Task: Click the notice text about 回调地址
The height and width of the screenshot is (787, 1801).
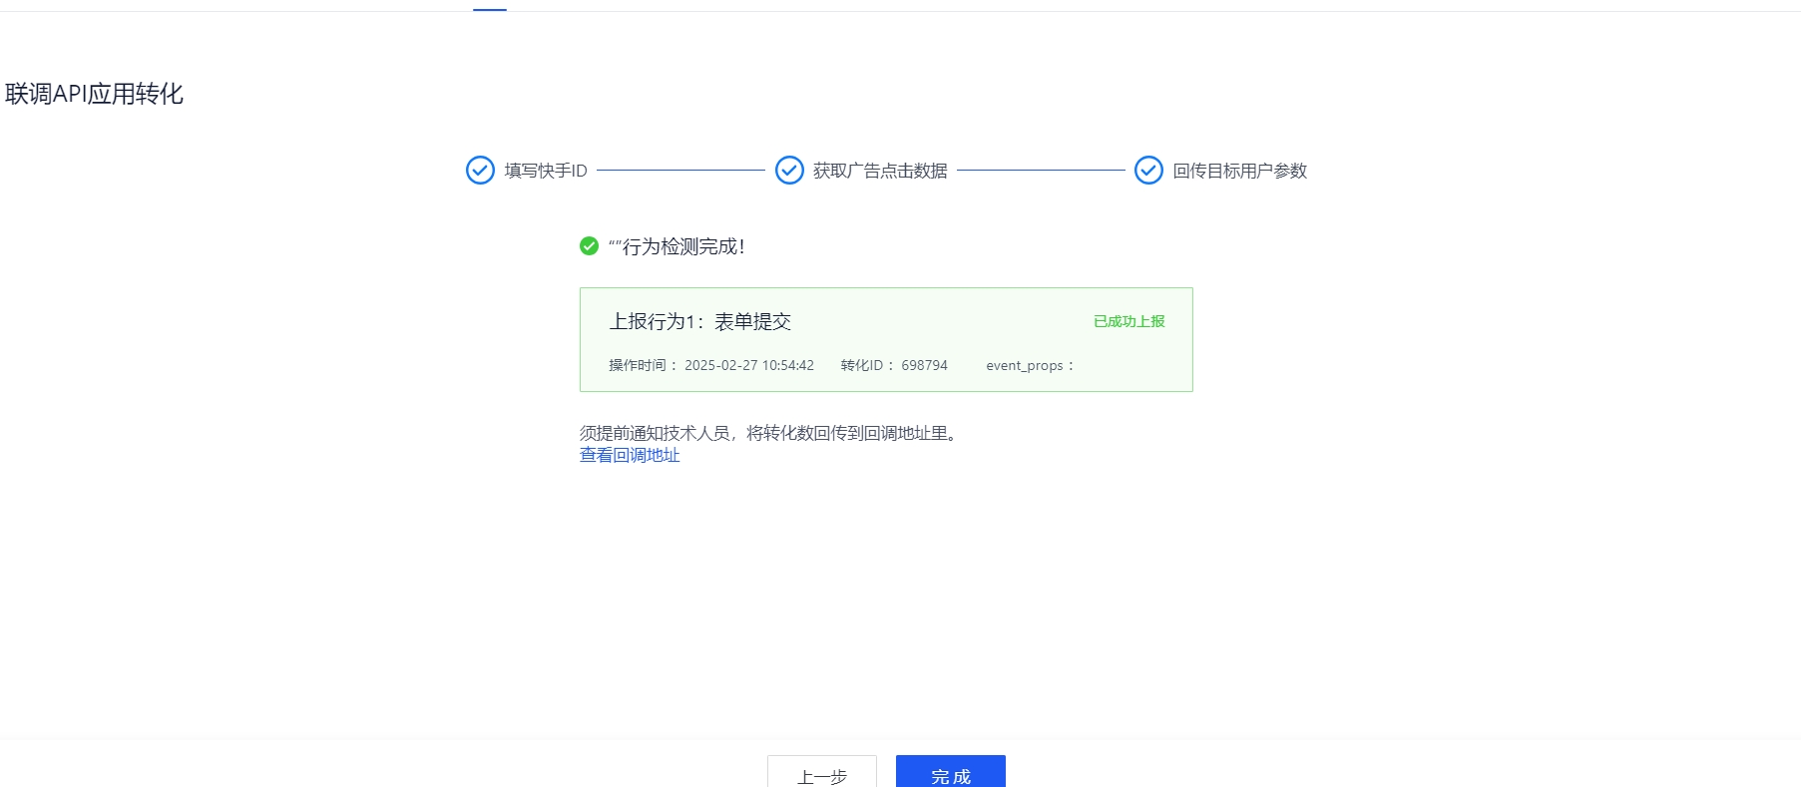Action: 770,433
